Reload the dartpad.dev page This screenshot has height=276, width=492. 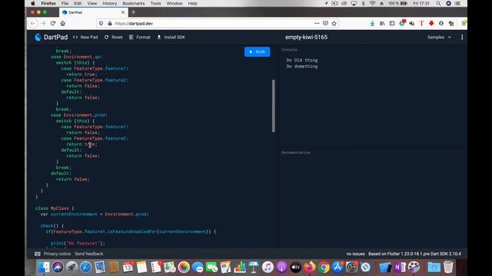[53, 24]
